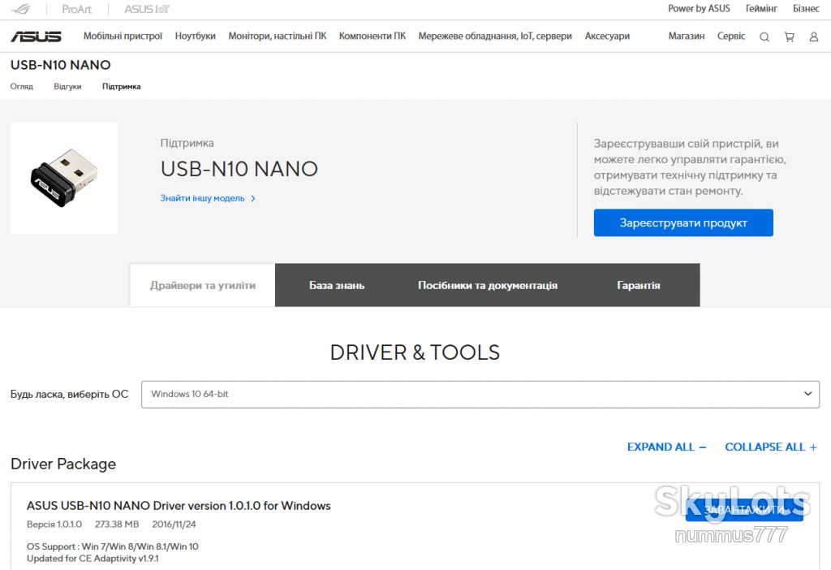
Task: Open the OS selection dropdown
Action: point(480,395)
